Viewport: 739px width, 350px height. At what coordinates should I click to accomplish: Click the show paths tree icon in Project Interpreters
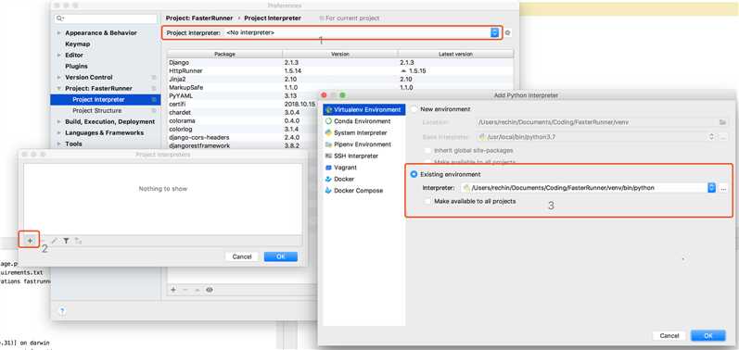pyautogui.click(x=78, y=241)
